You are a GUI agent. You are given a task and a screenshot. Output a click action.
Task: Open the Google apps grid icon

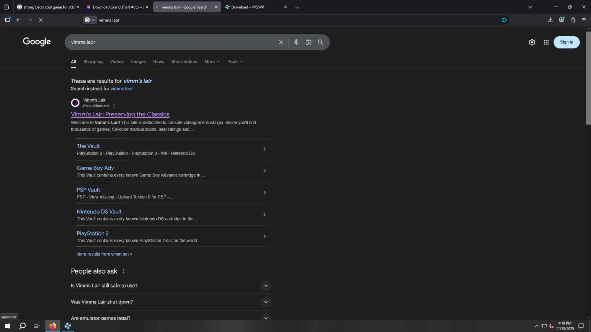pyautogui.click(x=546, y=42)
